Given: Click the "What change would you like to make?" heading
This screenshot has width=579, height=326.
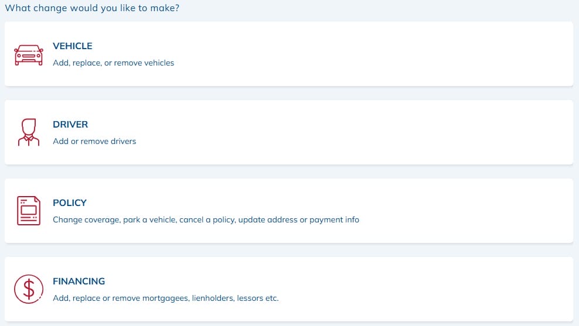Looking at the screenshot, I should 92,8.
